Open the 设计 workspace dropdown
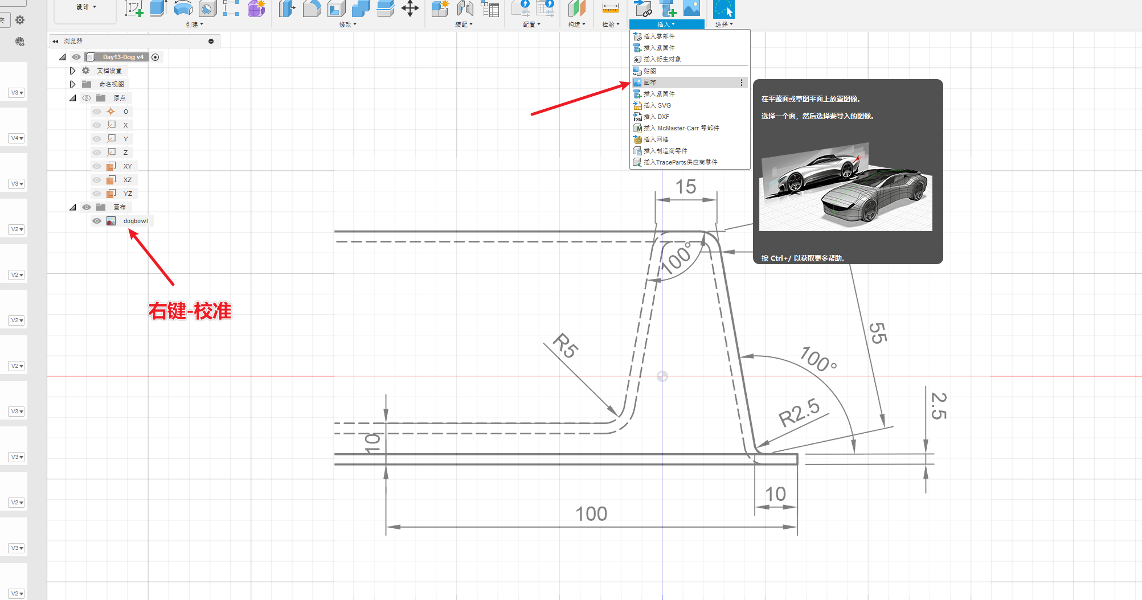1142x600 pixels. [x=86, y=7]
